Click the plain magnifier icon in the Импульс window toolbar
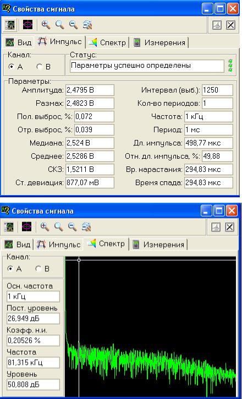Viewport: 242px width, 399px height. 59,24
